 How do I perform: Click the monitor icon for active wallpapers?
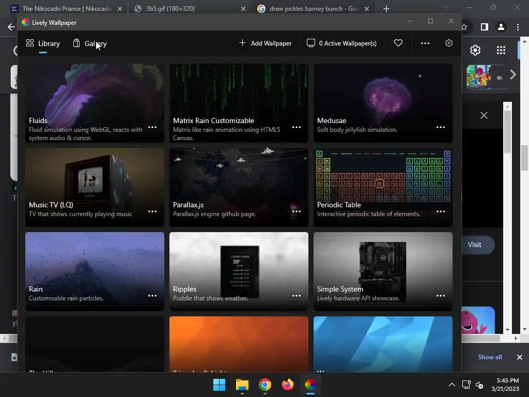pyautogui.click(x=310, y=43)
